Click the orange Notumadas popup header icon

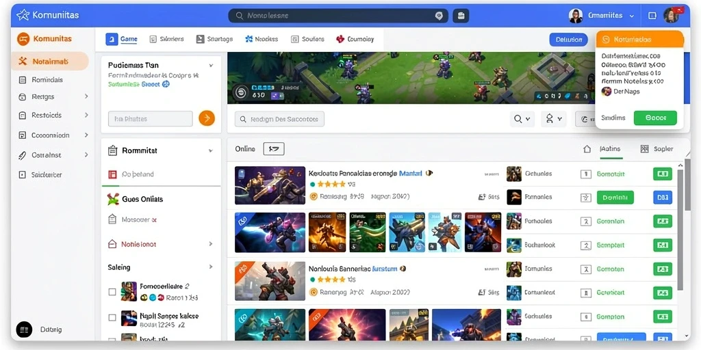607,39
